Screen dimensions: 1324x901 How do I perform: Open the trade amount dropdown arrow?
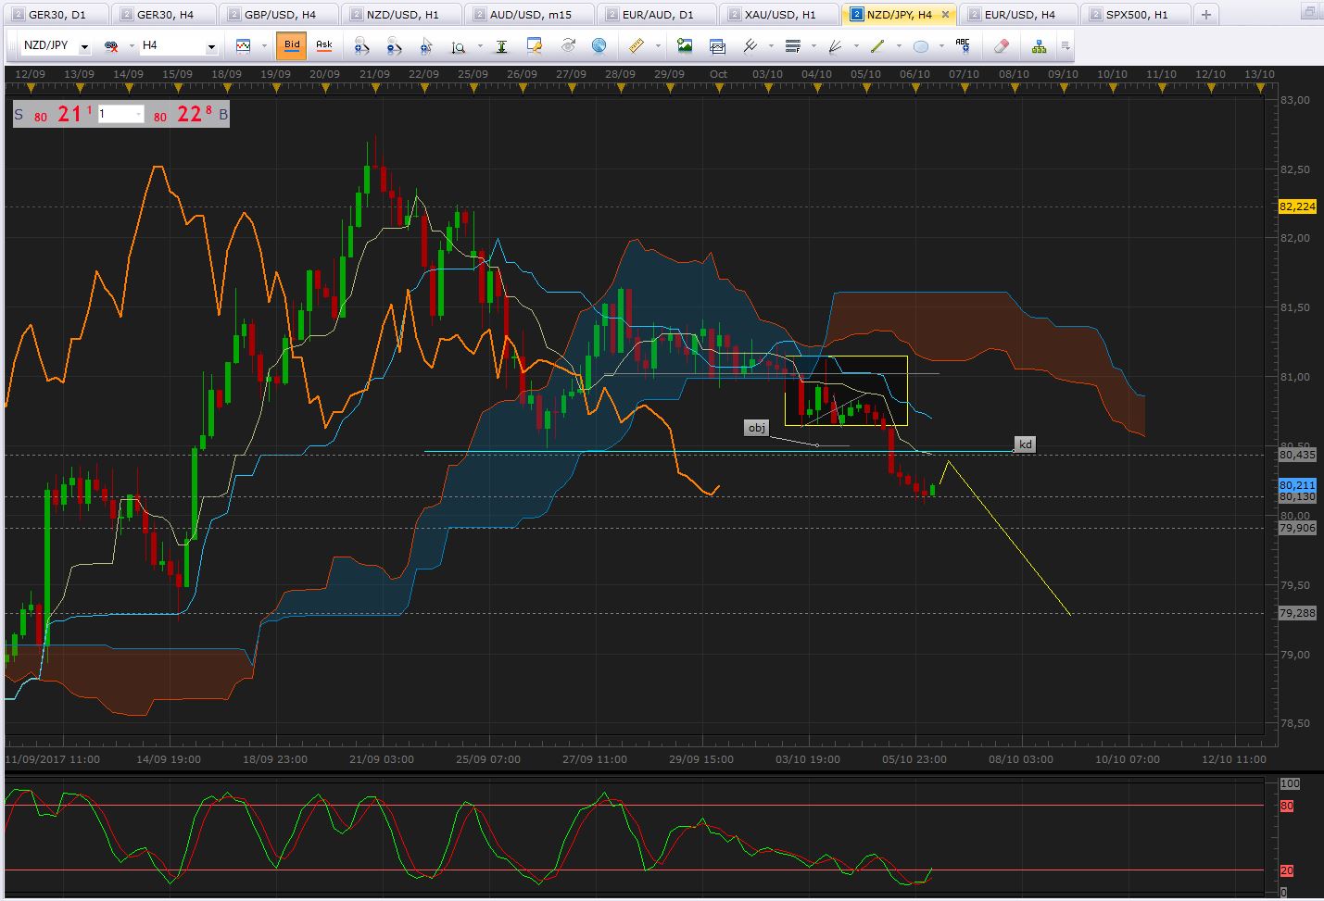point(139,115)
